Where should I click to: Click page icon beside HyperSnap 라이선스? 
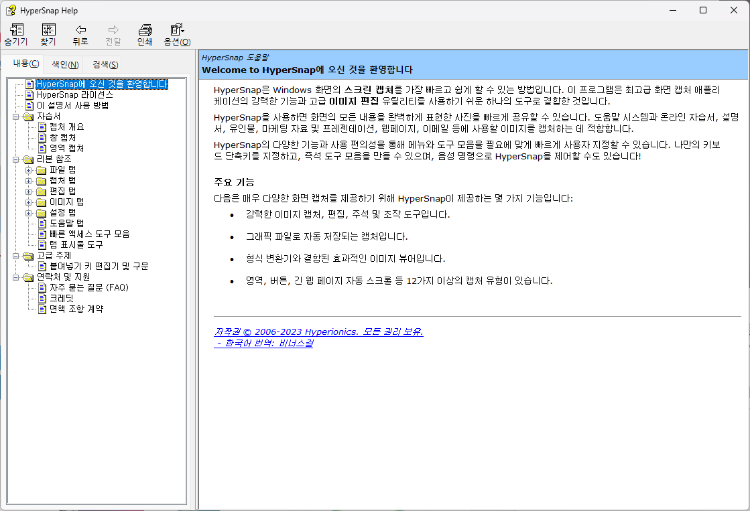click(x=29, y=94)
